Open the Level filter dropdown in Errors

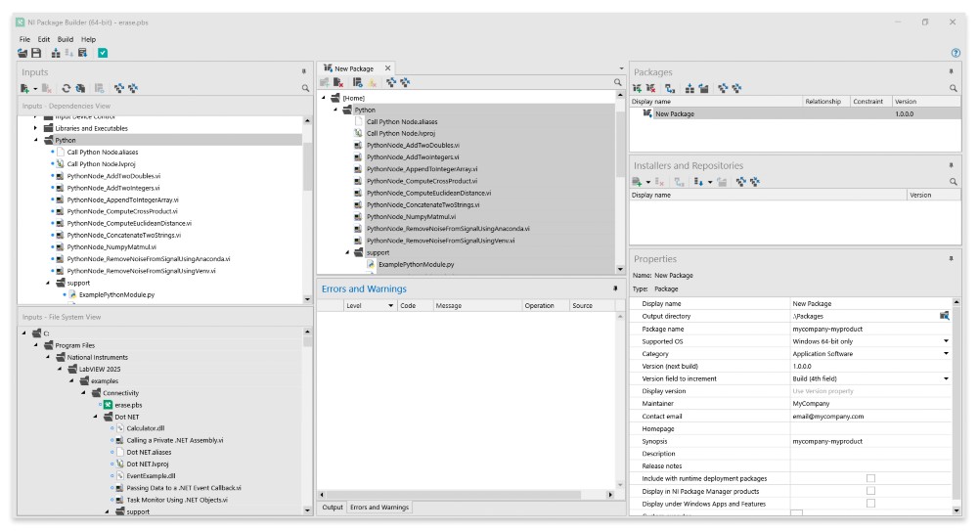[390, 306]
